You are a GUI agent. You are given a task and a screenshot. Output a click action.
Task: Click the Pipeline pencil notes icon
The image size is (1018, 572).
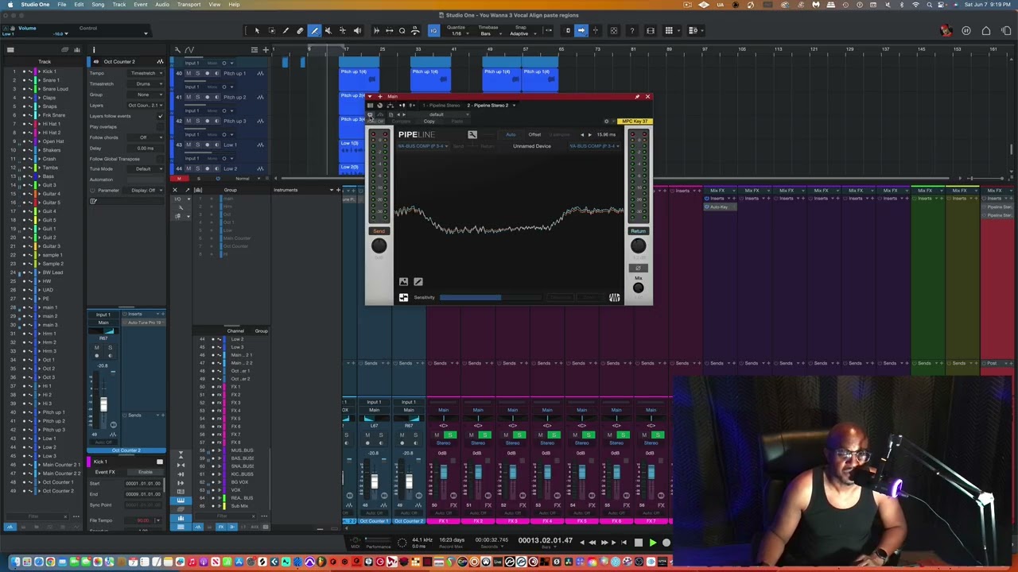click(x=418, y=281)
